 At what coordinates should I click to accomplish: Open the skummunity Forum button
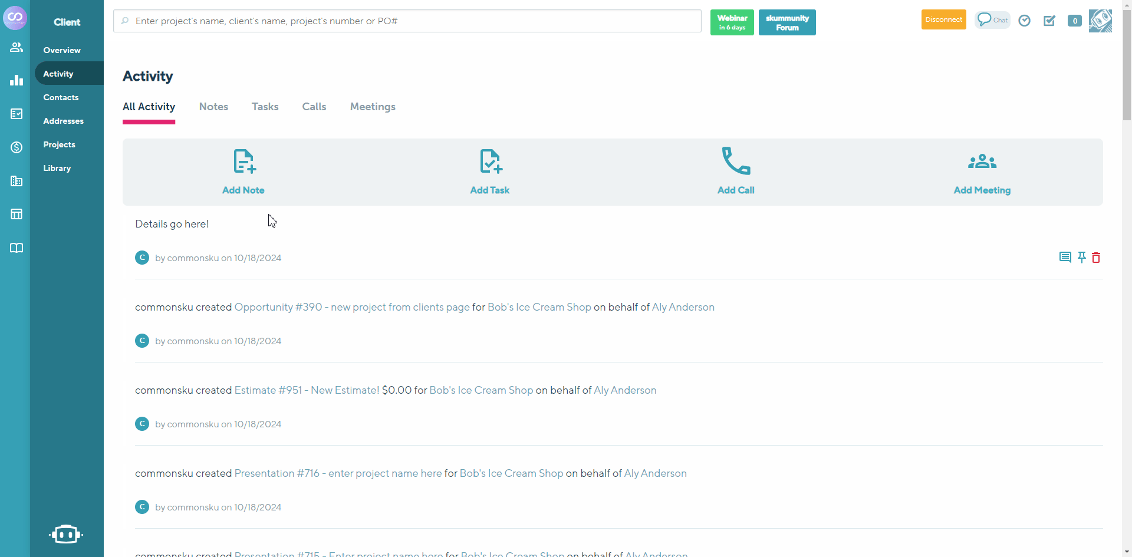(787, 22)
